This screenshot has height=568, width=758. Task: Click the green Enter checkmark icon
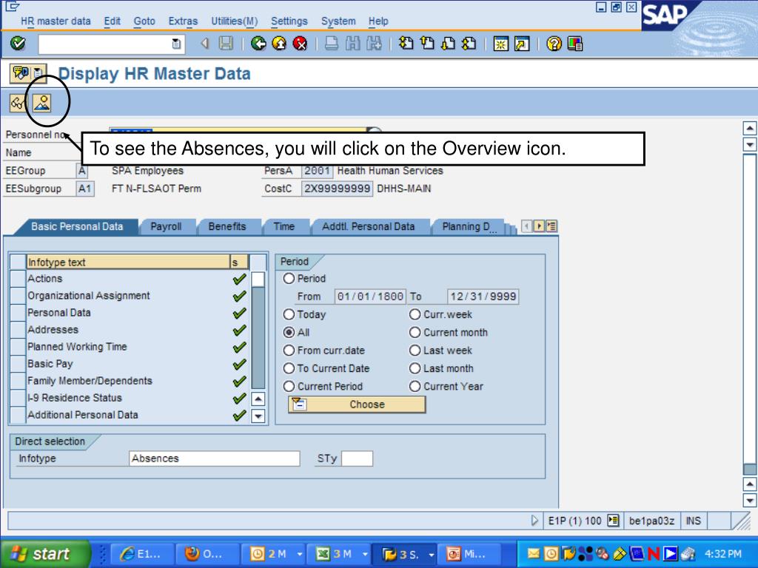(x=18, y=44)
